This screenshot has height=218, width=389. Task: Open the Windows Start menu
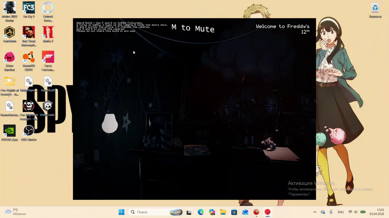(121, 212)
